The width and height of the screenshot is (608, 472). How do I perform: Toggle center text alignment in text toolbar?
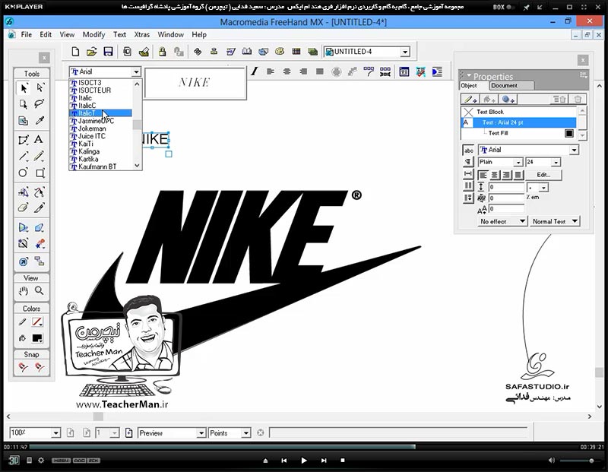(287, 71)
